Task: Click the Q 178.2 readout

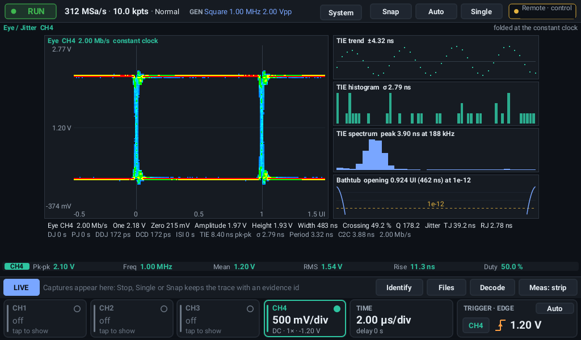Action: coord(407,226)
